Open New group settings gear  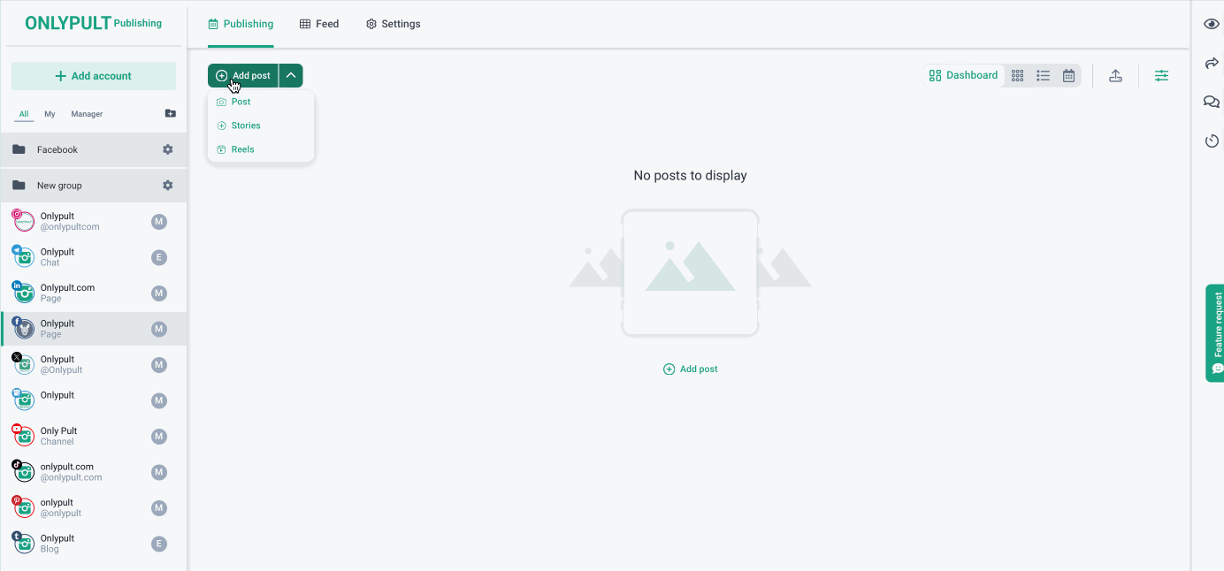tap(168, 186)
